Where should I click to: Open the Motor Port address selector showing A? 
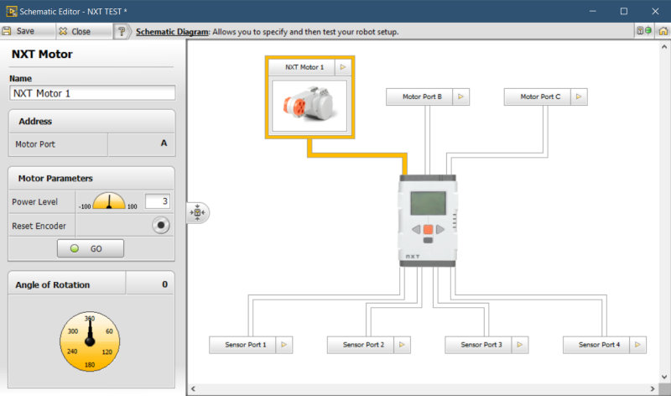(x=141, y=144)
